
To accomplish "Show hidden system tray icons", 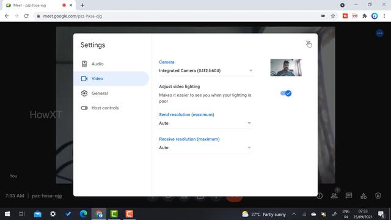I will pos(294,214).
